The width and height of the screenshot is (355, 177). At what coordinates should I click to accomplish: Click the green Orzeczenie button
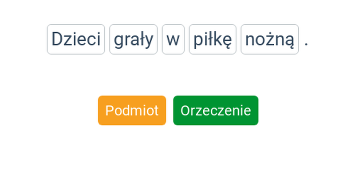(x=216, y=110)
